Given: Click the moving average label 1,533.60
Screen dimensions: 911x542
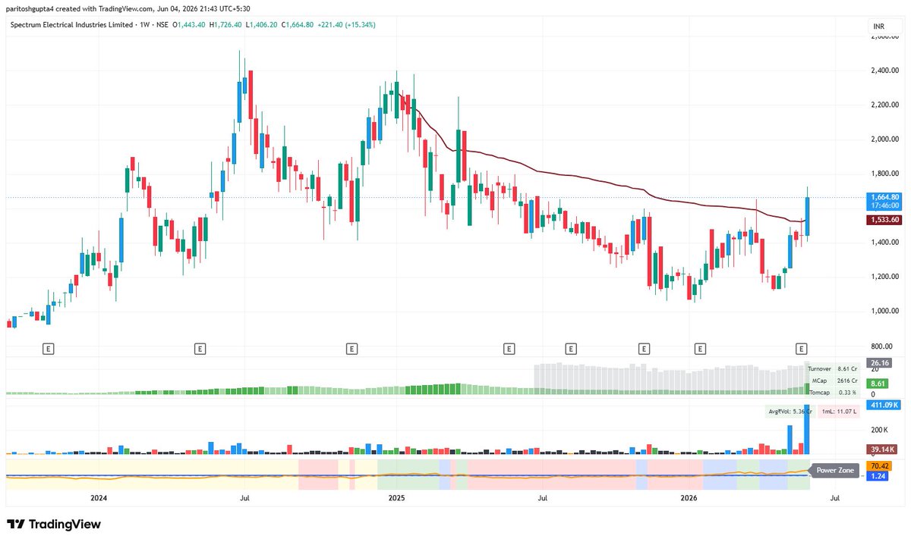Looking at the screenshot, I should click(885, 220).
